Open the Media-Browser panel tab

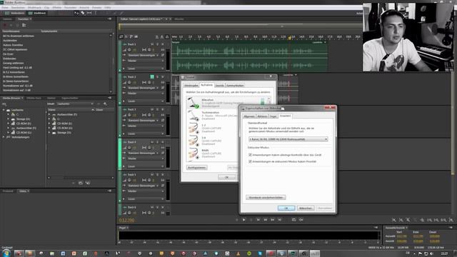coord(11,99)
